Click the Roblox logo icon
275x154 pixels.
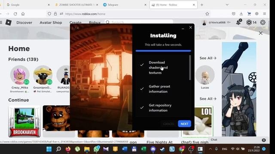pyautogui.click(x=9, y=23)
